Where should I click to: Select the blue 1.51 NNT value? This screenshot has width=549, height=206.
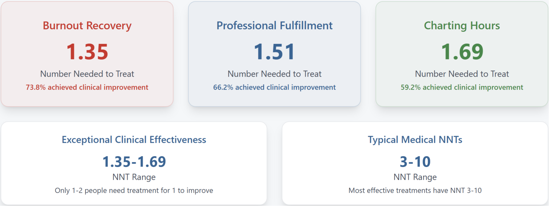click(274, 51)
